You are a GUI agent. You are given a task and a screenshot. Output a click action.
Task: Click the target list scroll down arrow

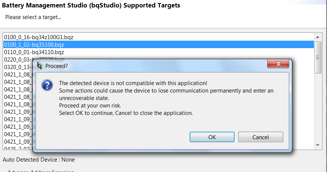[318, 145]
